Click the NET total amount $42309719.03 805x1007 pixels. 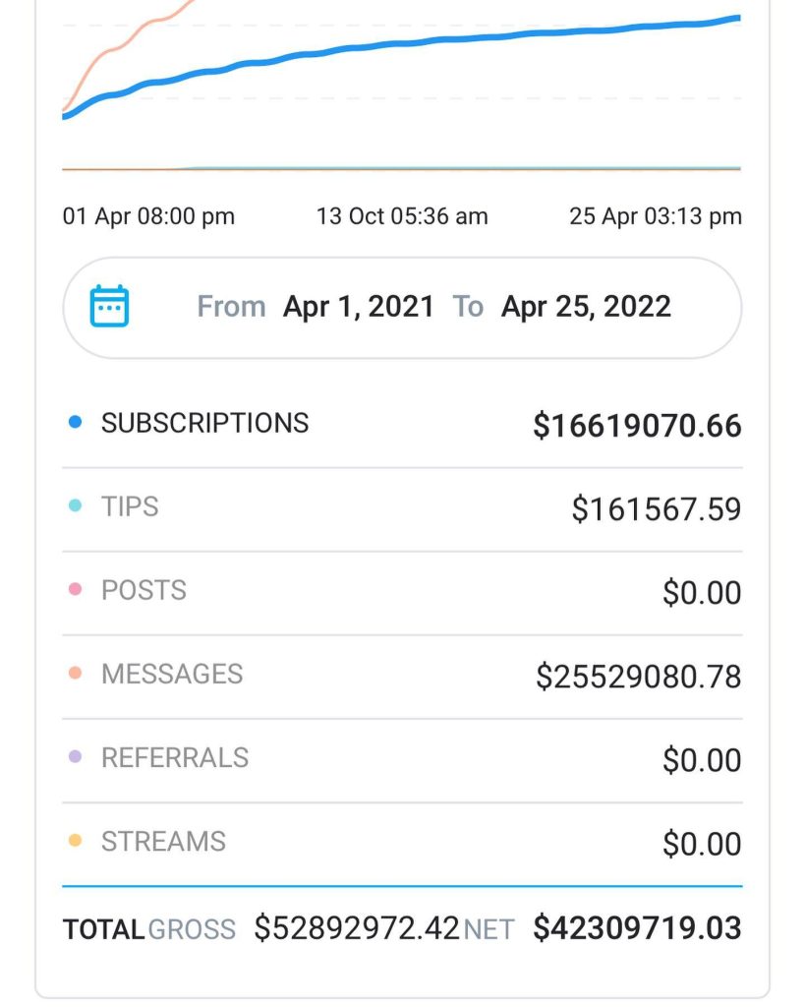pos(637,927)
